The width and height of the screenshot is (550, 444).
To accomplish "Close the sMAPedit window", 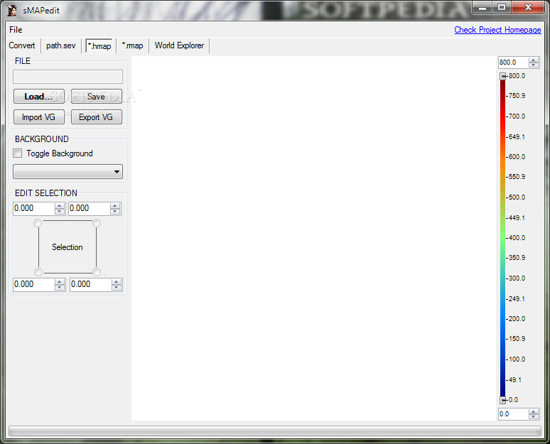I will [528, 8].
